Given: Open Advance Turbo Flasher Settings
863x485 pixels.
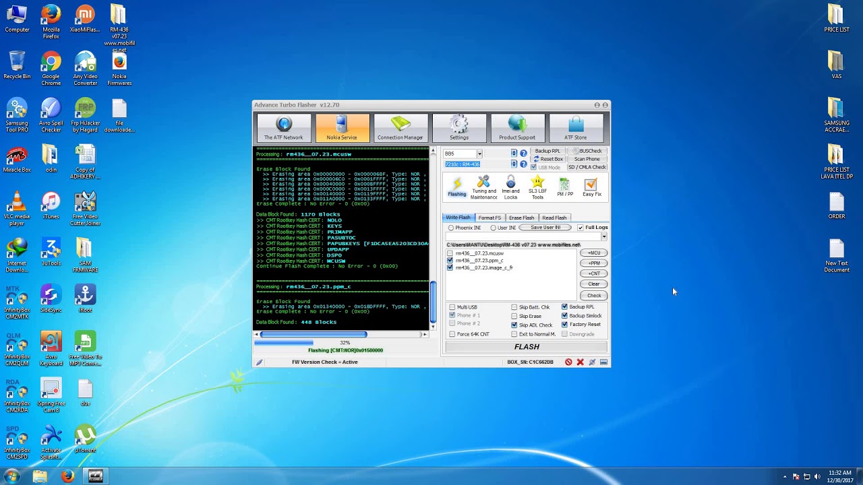Looking at the screenshot, I should tap(459, 128).
